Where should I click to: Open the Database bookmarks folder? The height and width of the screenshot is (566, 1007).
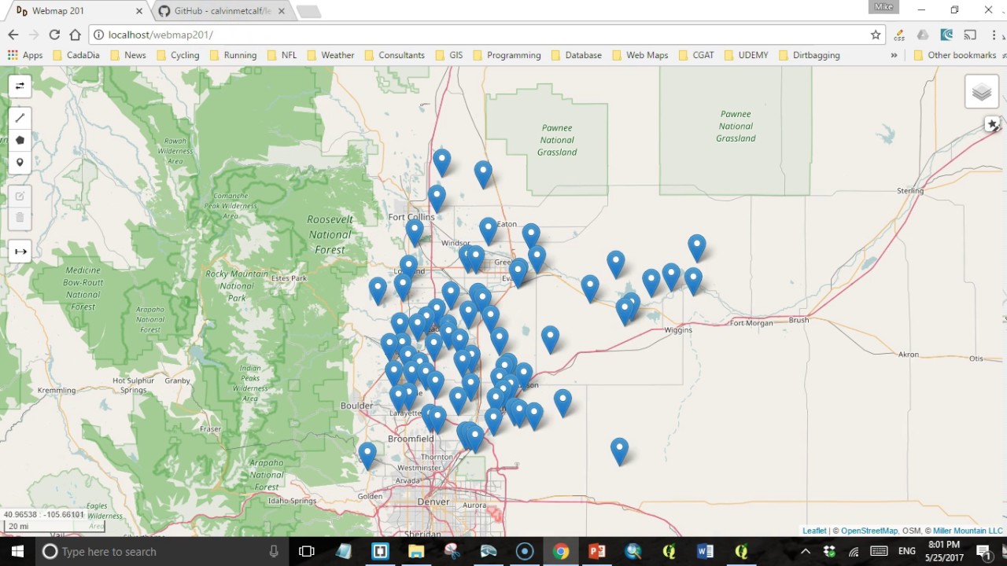tap(575, 55)
